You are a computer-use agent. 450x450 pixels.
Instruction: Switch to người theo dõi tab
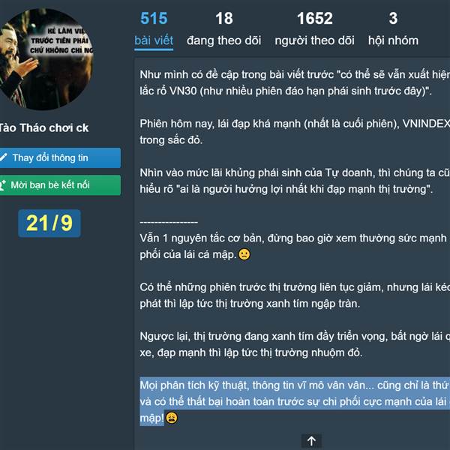pyautogui.click(x=314, y=40)
